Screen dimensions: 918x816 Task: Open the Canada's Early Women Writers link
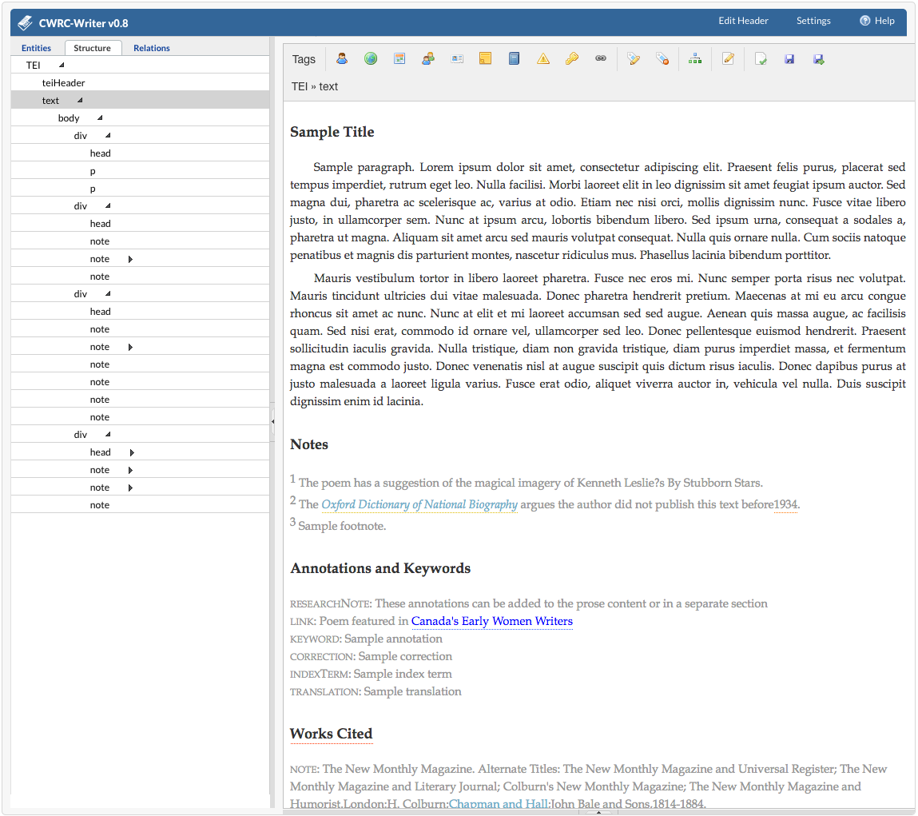pos(492,621)
